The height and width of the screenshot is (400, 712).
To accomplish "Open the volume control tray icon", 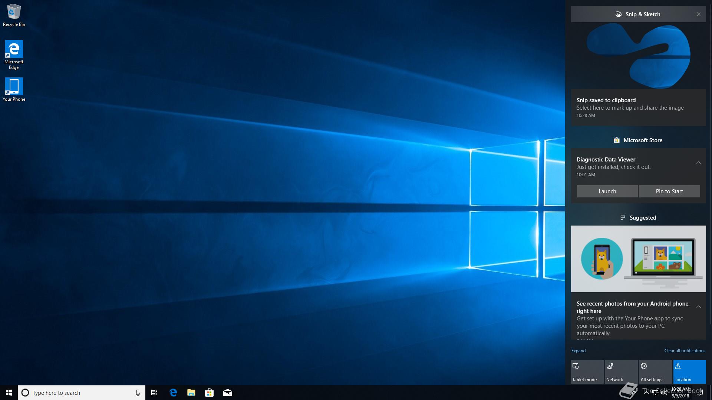I will point(664,393).
